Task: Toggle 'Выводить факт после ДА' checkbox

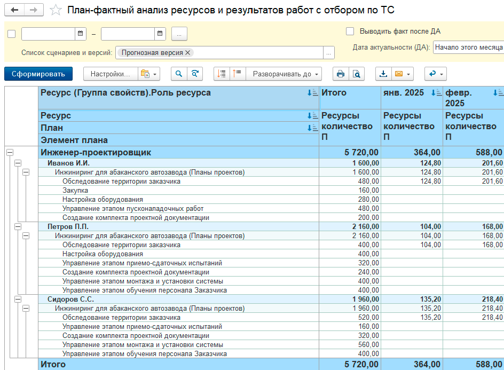Action: pos(350,31)
